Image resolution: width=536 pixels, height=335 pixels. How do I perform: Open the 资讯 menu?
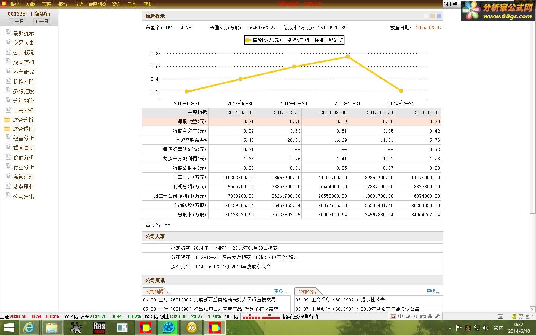point(116,4)
